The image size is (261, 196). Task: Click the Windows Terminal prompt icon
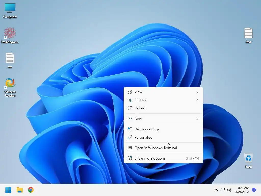point(130,148)
